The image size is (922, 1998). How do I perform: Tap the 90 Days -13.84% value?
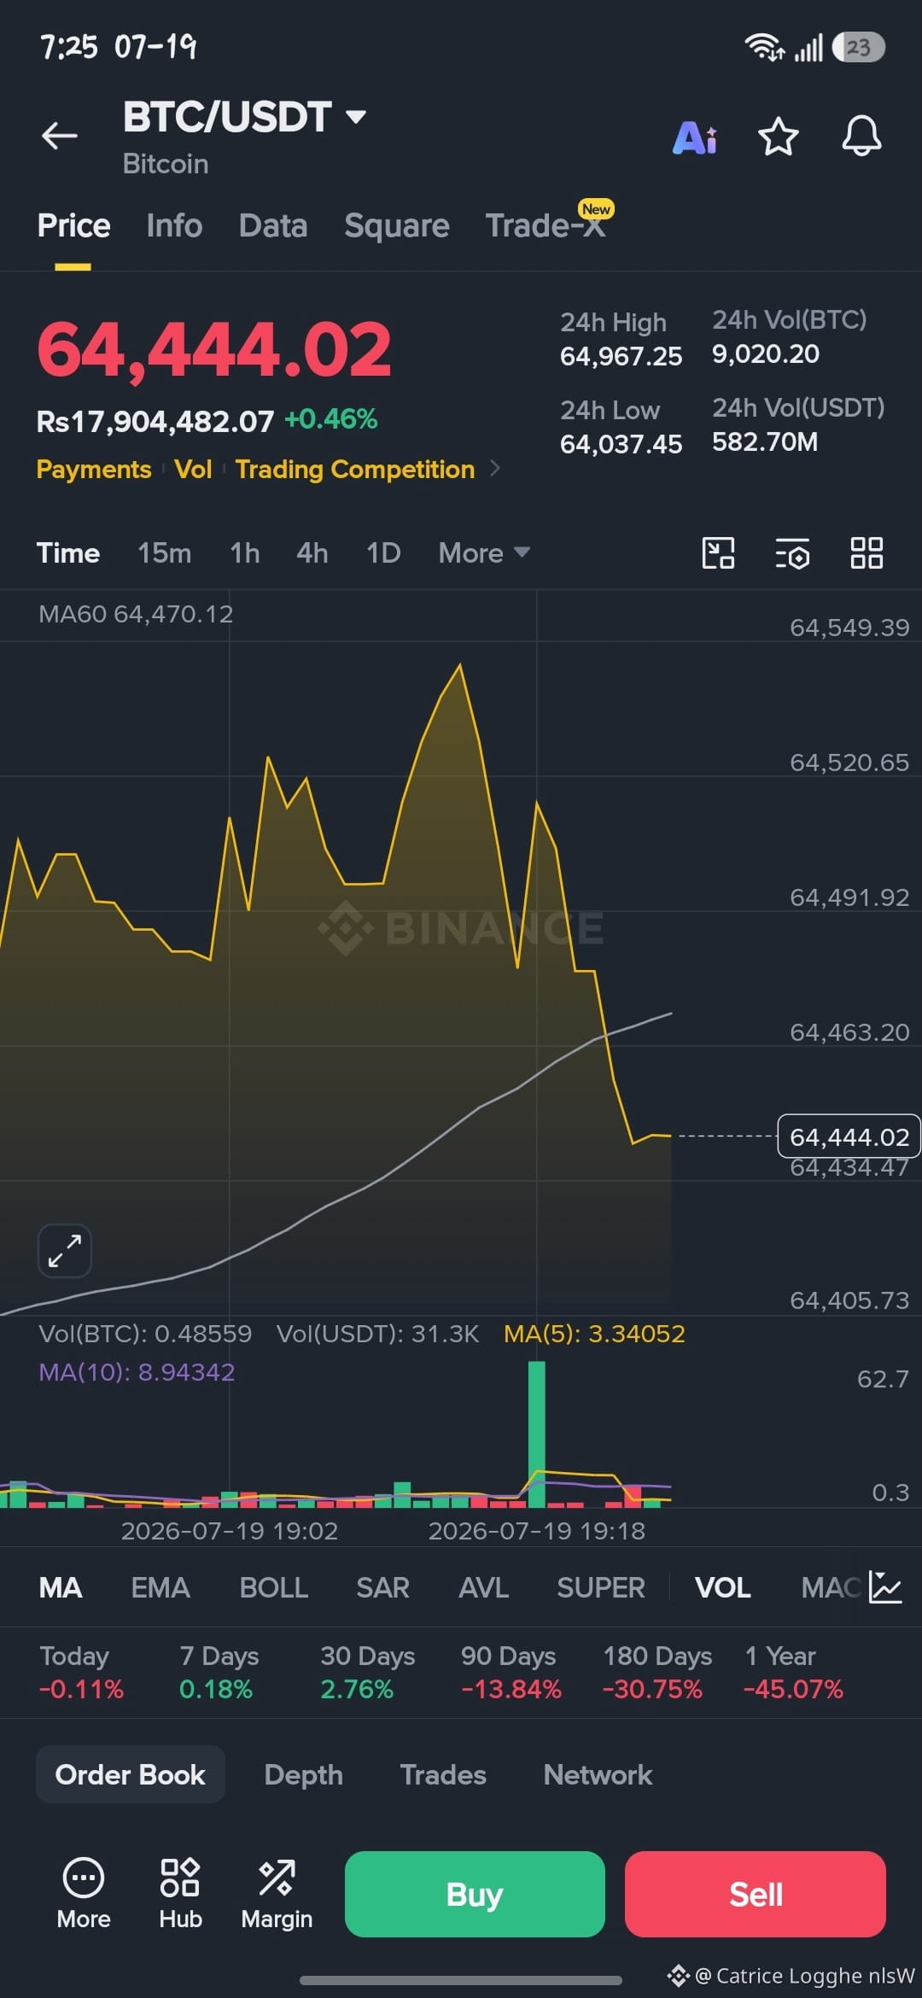(x=511, y=1689)
